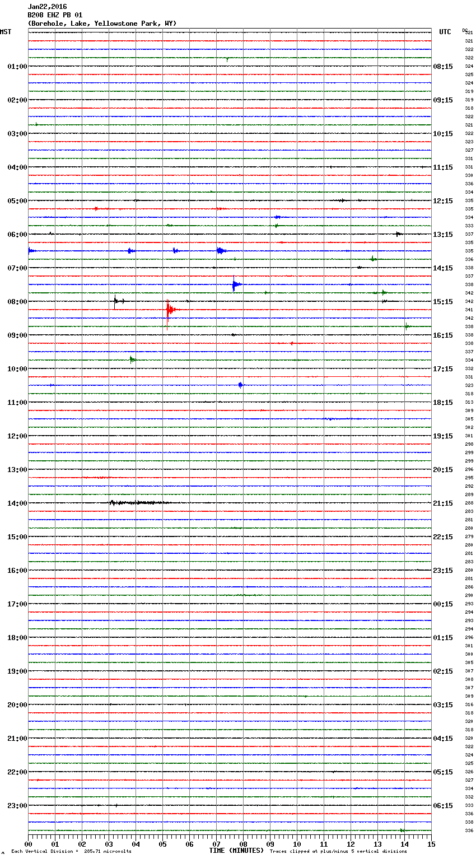
Task: Click the 10:15 UTC time label
Action: tap(443, 134)
